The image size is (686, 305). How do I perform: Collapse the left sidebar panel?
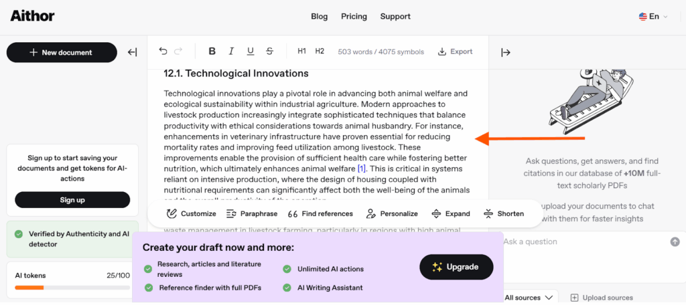coord(132,52)
